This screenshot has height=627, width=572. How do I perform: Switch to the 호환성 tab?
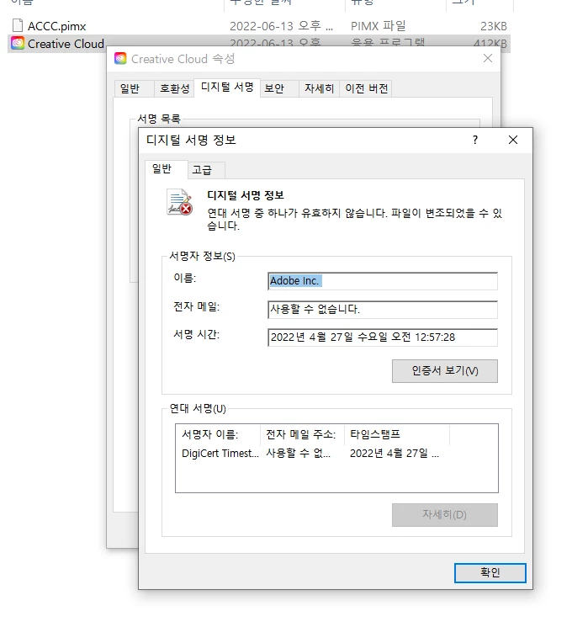175,88
